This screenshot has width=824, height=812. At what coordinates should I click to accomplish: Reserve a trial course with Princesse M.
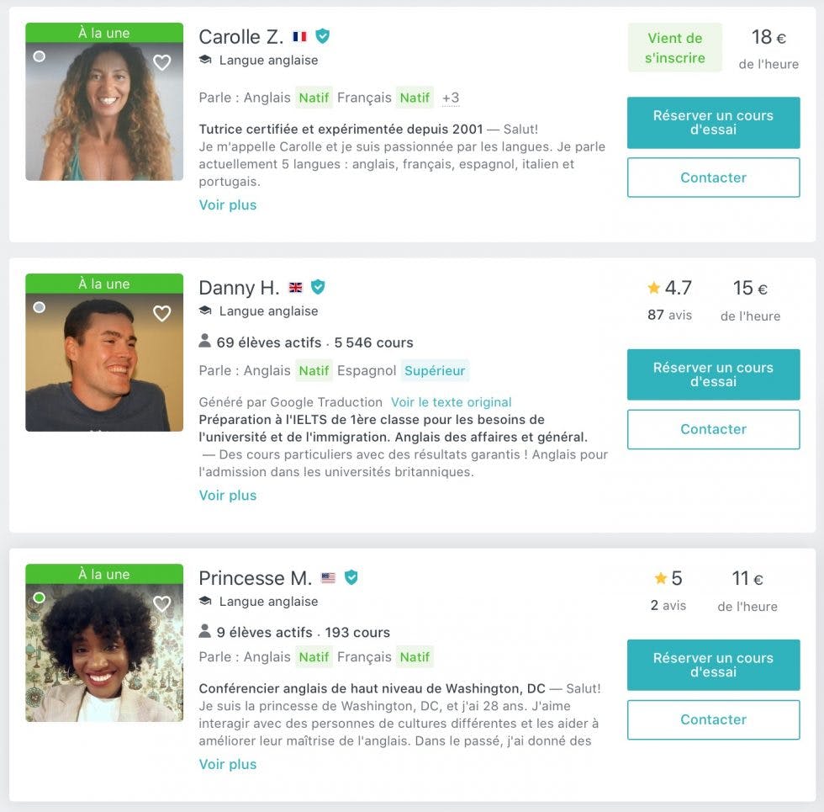[x=713, y=665]
